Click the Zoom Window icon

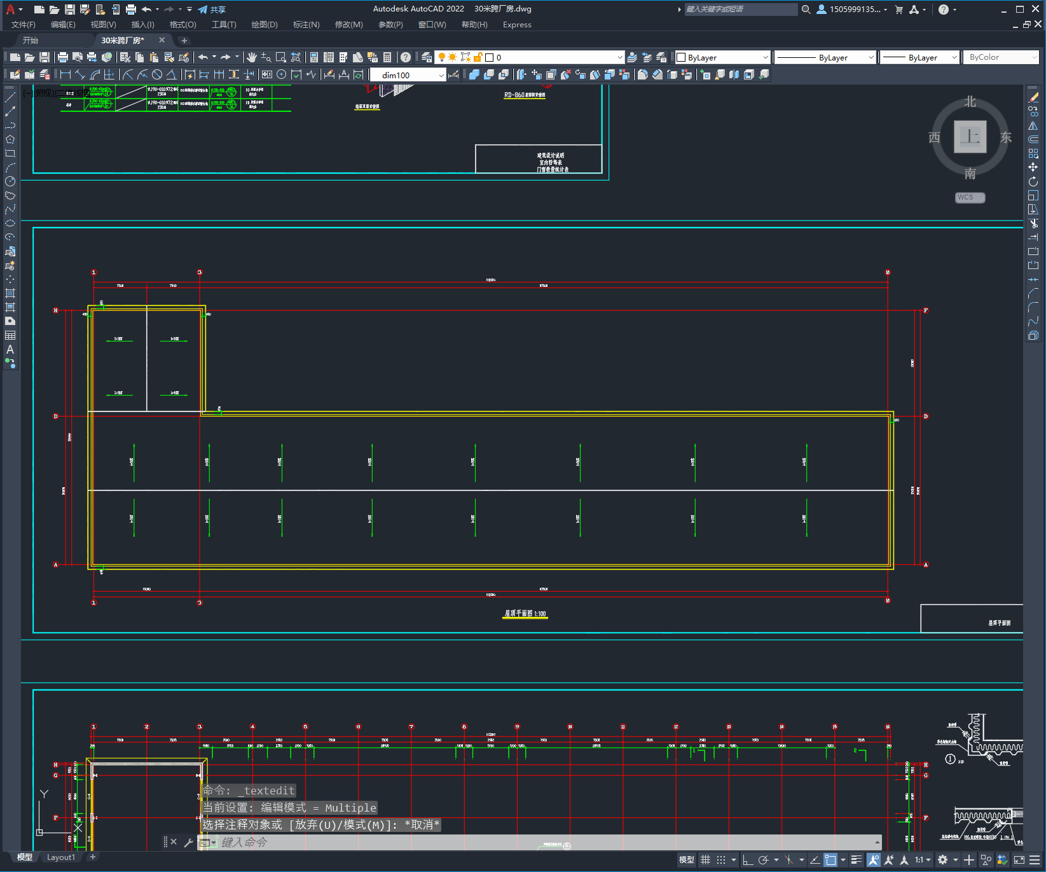point(281,57)
